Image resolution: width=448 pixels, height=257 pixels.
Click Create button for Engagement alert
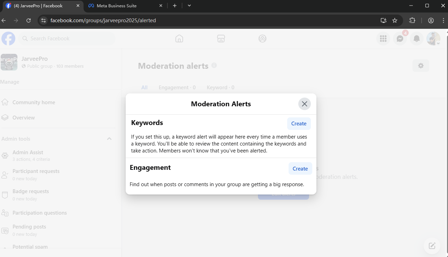coord(300,169)
